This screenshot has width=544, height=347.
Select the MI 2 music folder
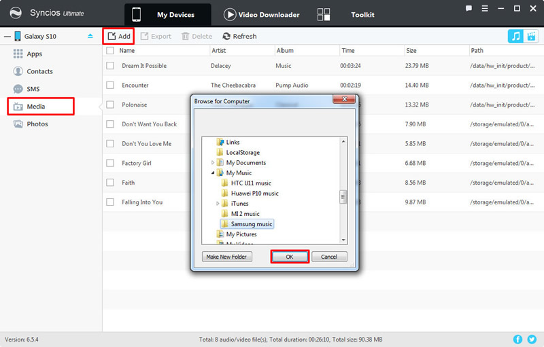coord(241,214)
